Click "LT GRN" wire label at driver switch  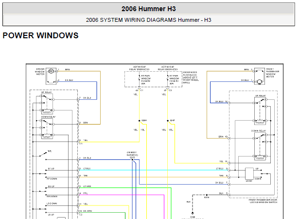point(87,187)
